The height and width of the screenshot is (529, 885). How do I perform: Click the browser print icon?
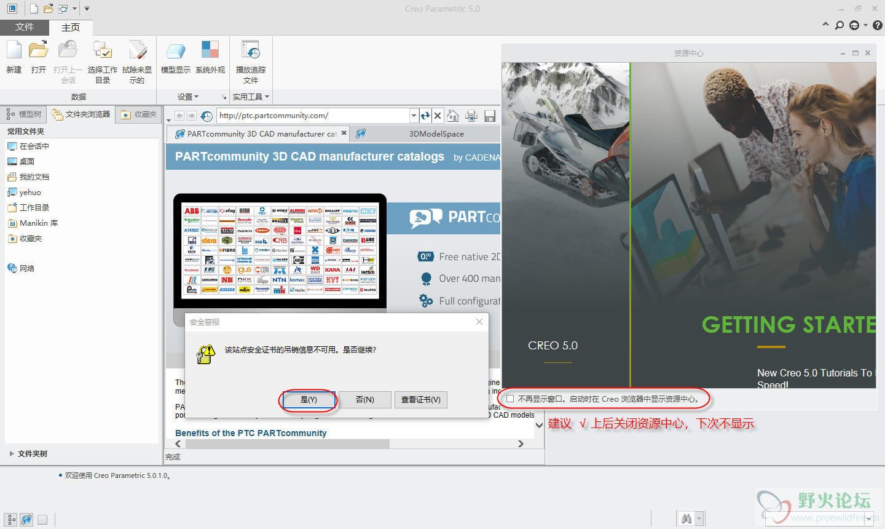click(x=471, y=115)
